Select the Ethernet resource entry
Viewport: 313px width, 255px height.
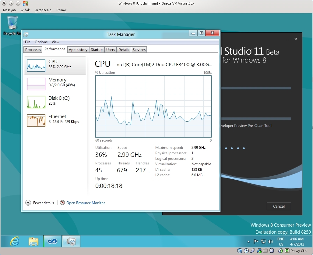55,120
